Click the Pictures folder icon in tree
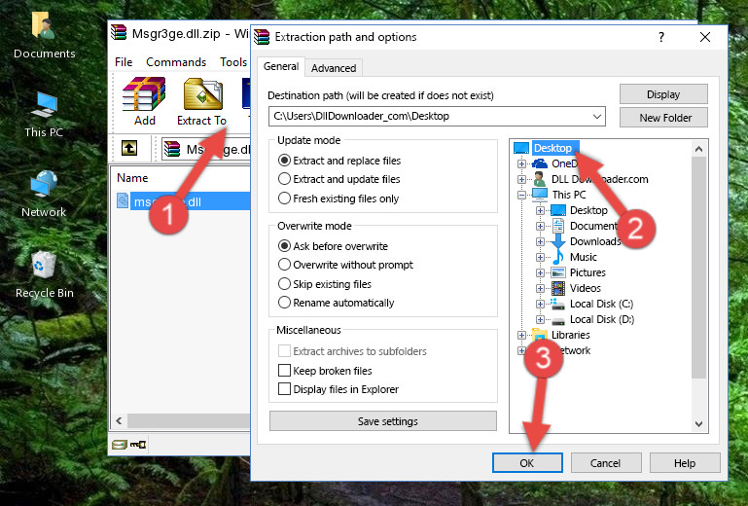This screenshot has height=506, width=748. pos(558,273)
